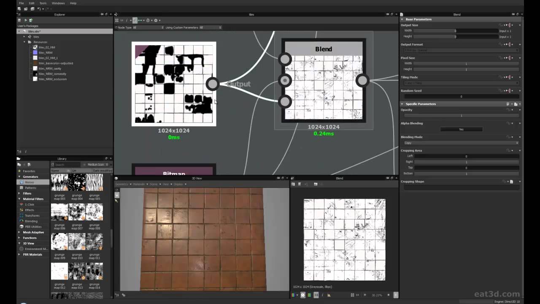Screen dimensions: 540x304
Task: Expand the PBR Materials category in the Library
Action: tap(19, 255)
